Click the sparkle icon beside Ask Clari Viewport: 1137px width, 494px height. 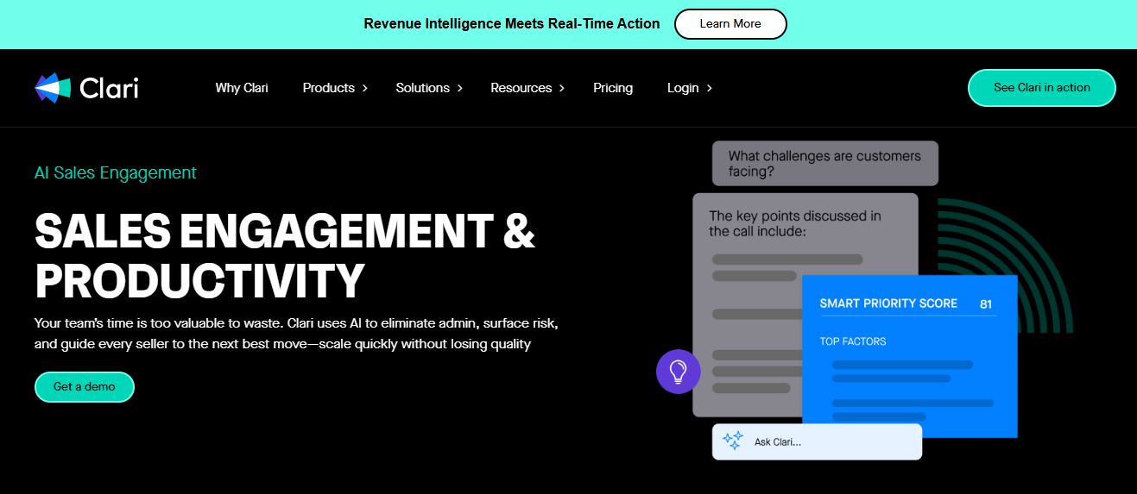(733, 441)
